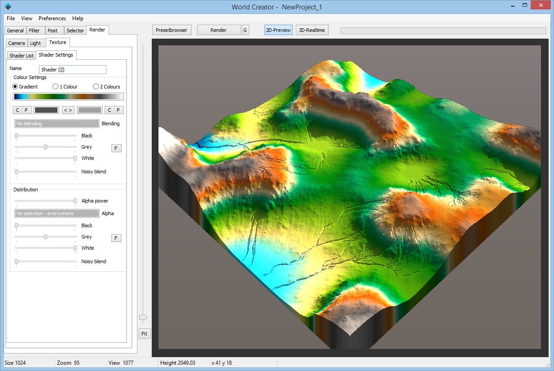Viewport: 554px width, 371px height.
Task: Expand the side panel arrow near Fit
Action: [x=144, y=318]
